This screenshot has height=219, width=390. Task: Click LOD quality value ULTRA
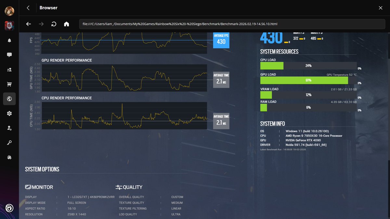coord(176,214)
